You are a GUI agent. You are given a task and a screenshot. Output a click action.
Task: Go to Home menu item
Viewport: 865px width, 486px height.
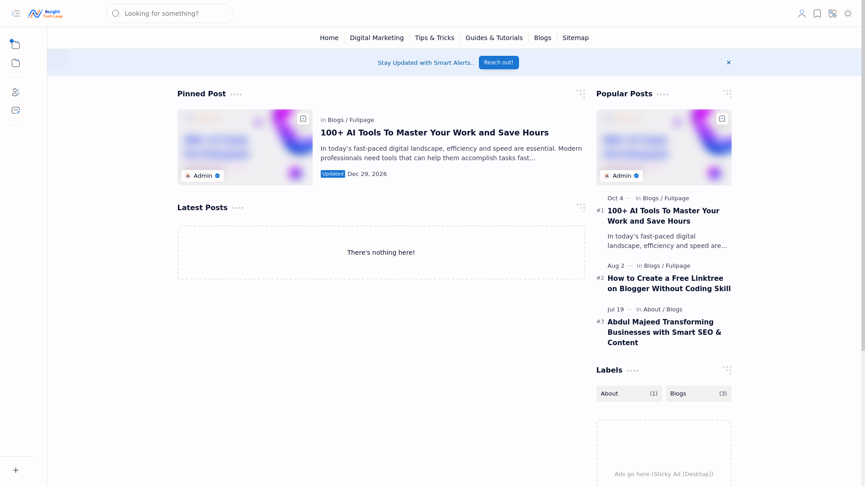329,38
